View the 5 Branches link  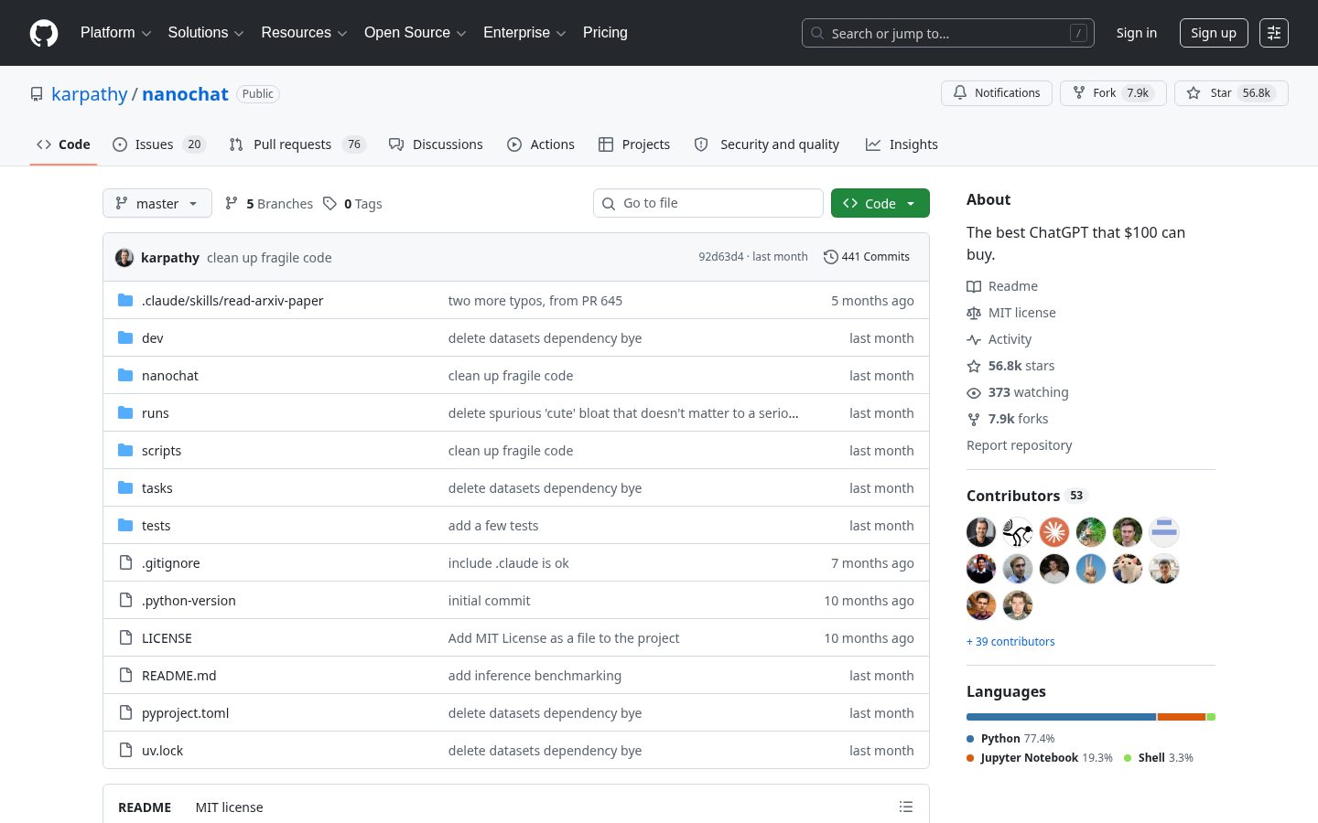(269, 204)
